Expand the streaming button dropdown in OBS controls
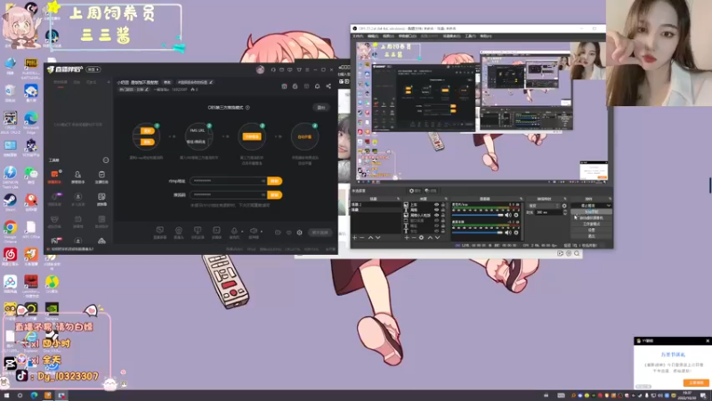 coord(609,206)
